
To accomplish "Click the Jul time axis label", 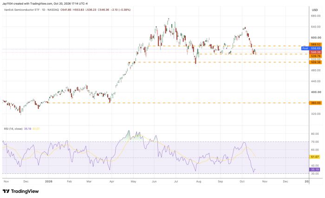I will pyautogui.click(x=176, y=181).
